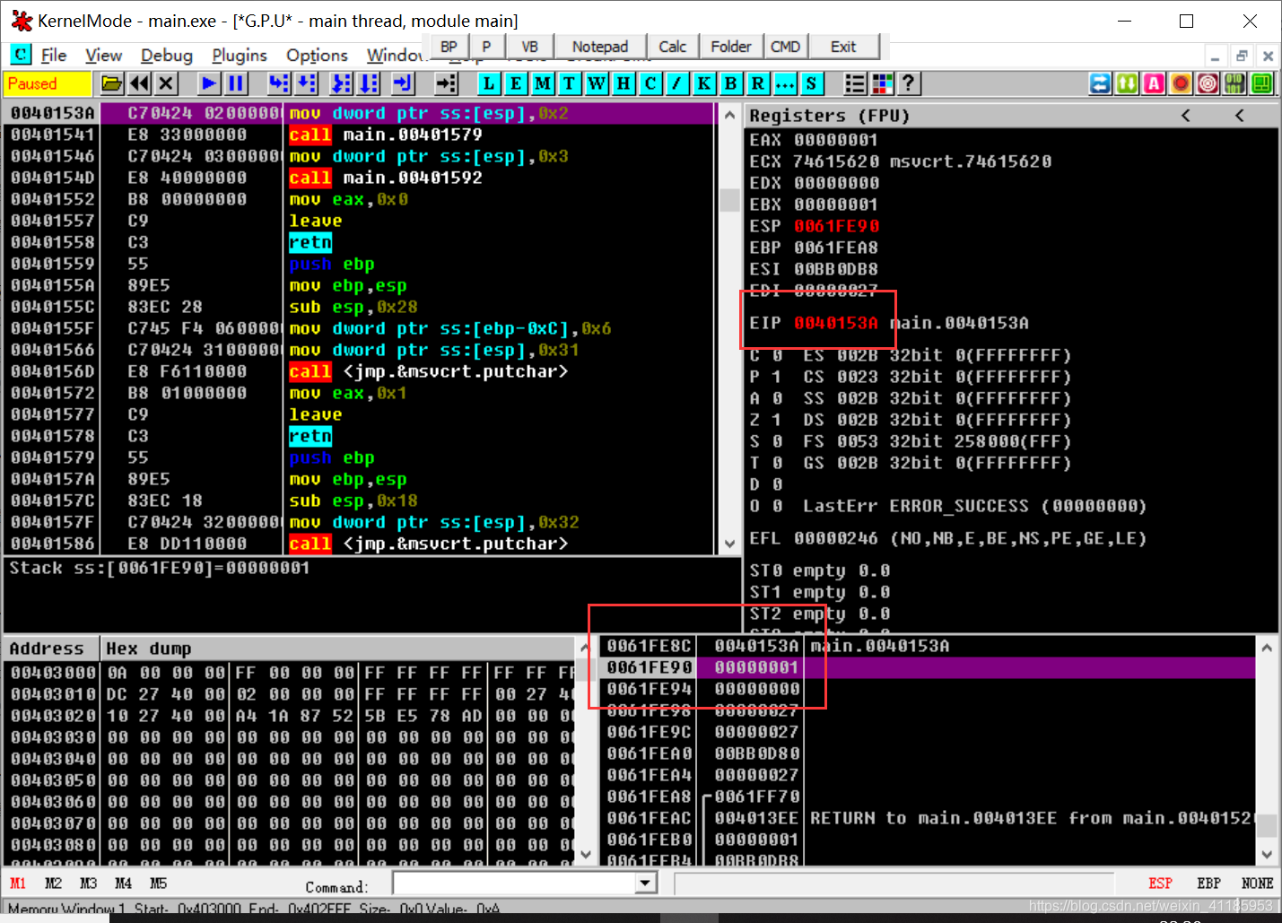Click the Close program X toolbar icon
The image size is (1282, 923).
coord(166,83)
